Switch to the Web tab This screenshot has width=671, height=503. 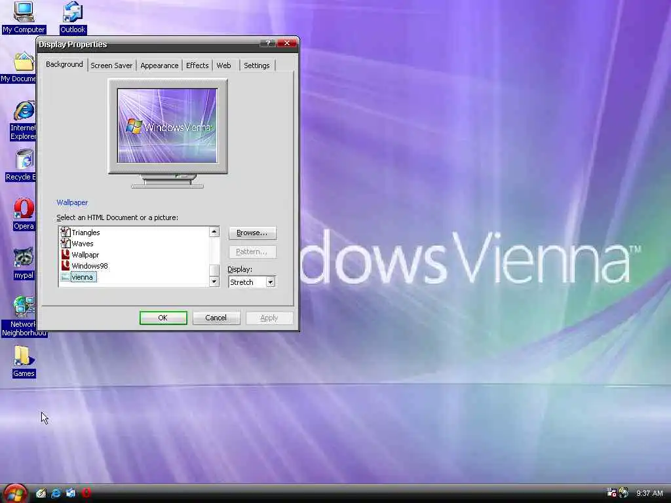[x=223, y=65]
